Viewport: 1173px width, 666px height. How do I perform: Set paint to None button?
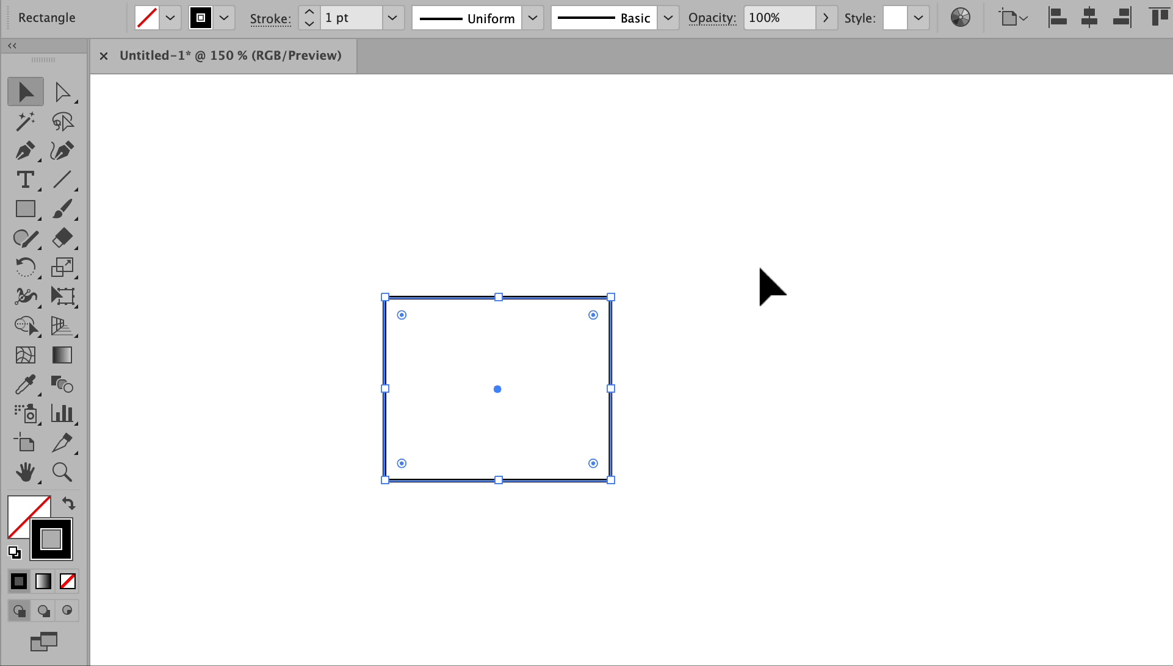coord(68,581)
